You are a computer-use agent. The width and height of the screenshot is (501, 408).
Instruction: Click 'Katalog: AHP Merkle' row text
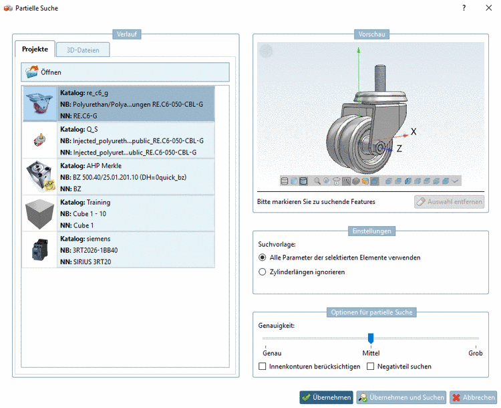(x=91, y=166)
